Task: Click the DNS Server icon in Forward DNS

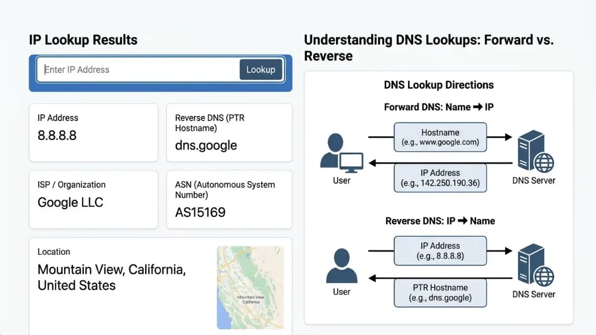Action: click(x=536, y=151)
